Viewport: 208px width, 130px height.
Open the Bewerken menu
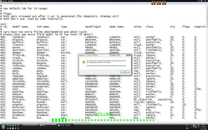[9, 4]
